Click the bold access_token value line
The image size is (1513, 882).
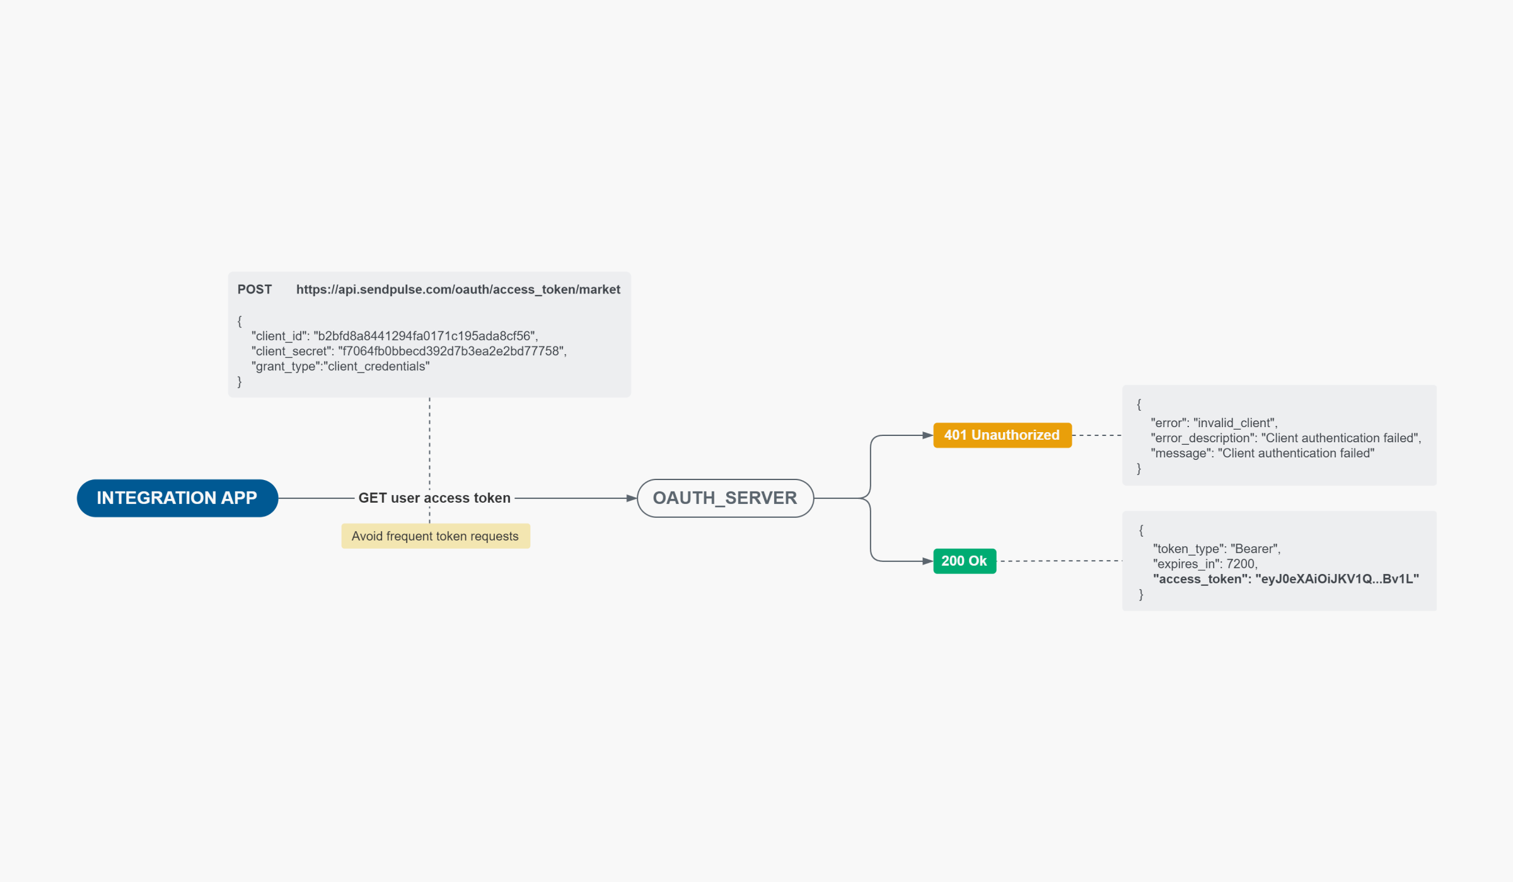pyautogui.click(x=1285, y=579)
